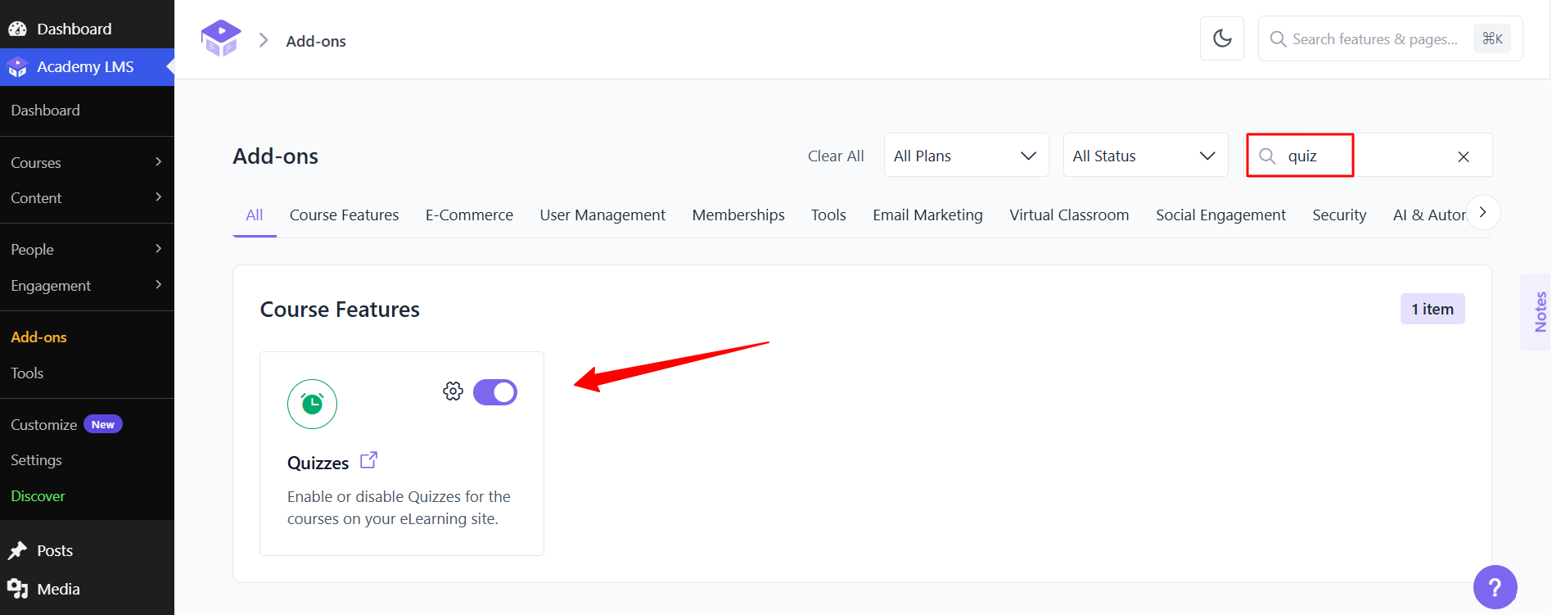Click the WordPress Dashboard gauge icon

(17, 29)
